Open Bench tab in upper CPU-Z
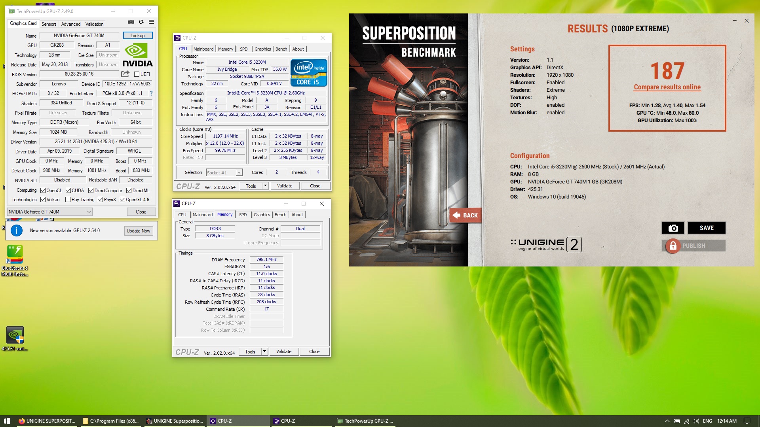The image size is (760, 427). (281, 49)
